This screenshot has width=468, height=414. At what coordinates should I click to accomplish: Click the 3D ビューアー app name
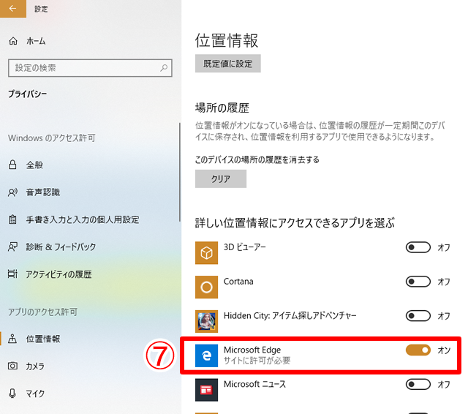coord(245,247)
